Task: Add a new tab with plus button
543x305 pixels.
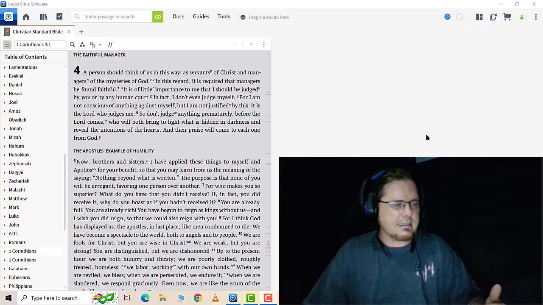Action: point(81,32)
